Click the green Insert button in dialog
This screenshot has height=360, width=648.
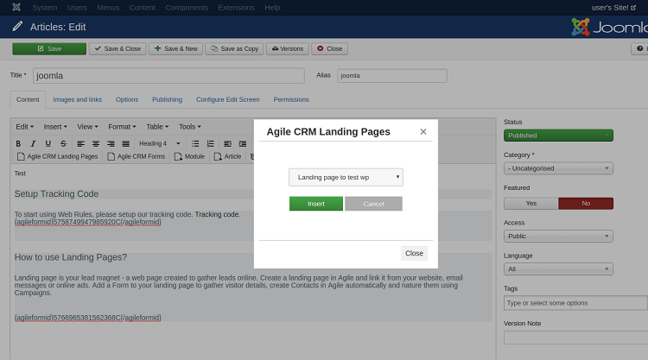click(316, 204)
